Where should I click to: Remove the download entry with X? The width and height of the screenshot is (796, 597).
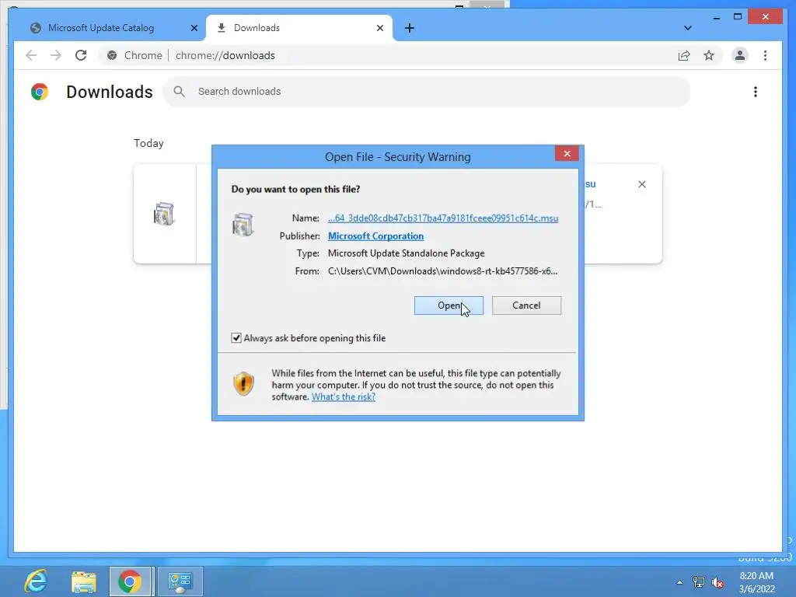pyautogui.click(x=641, y=184)
